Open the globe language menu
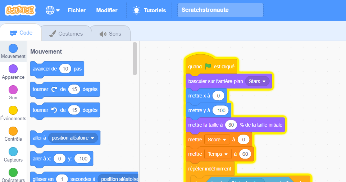This screenshot has width=346, height=182. pyautogui.click(x=53, y=10)
